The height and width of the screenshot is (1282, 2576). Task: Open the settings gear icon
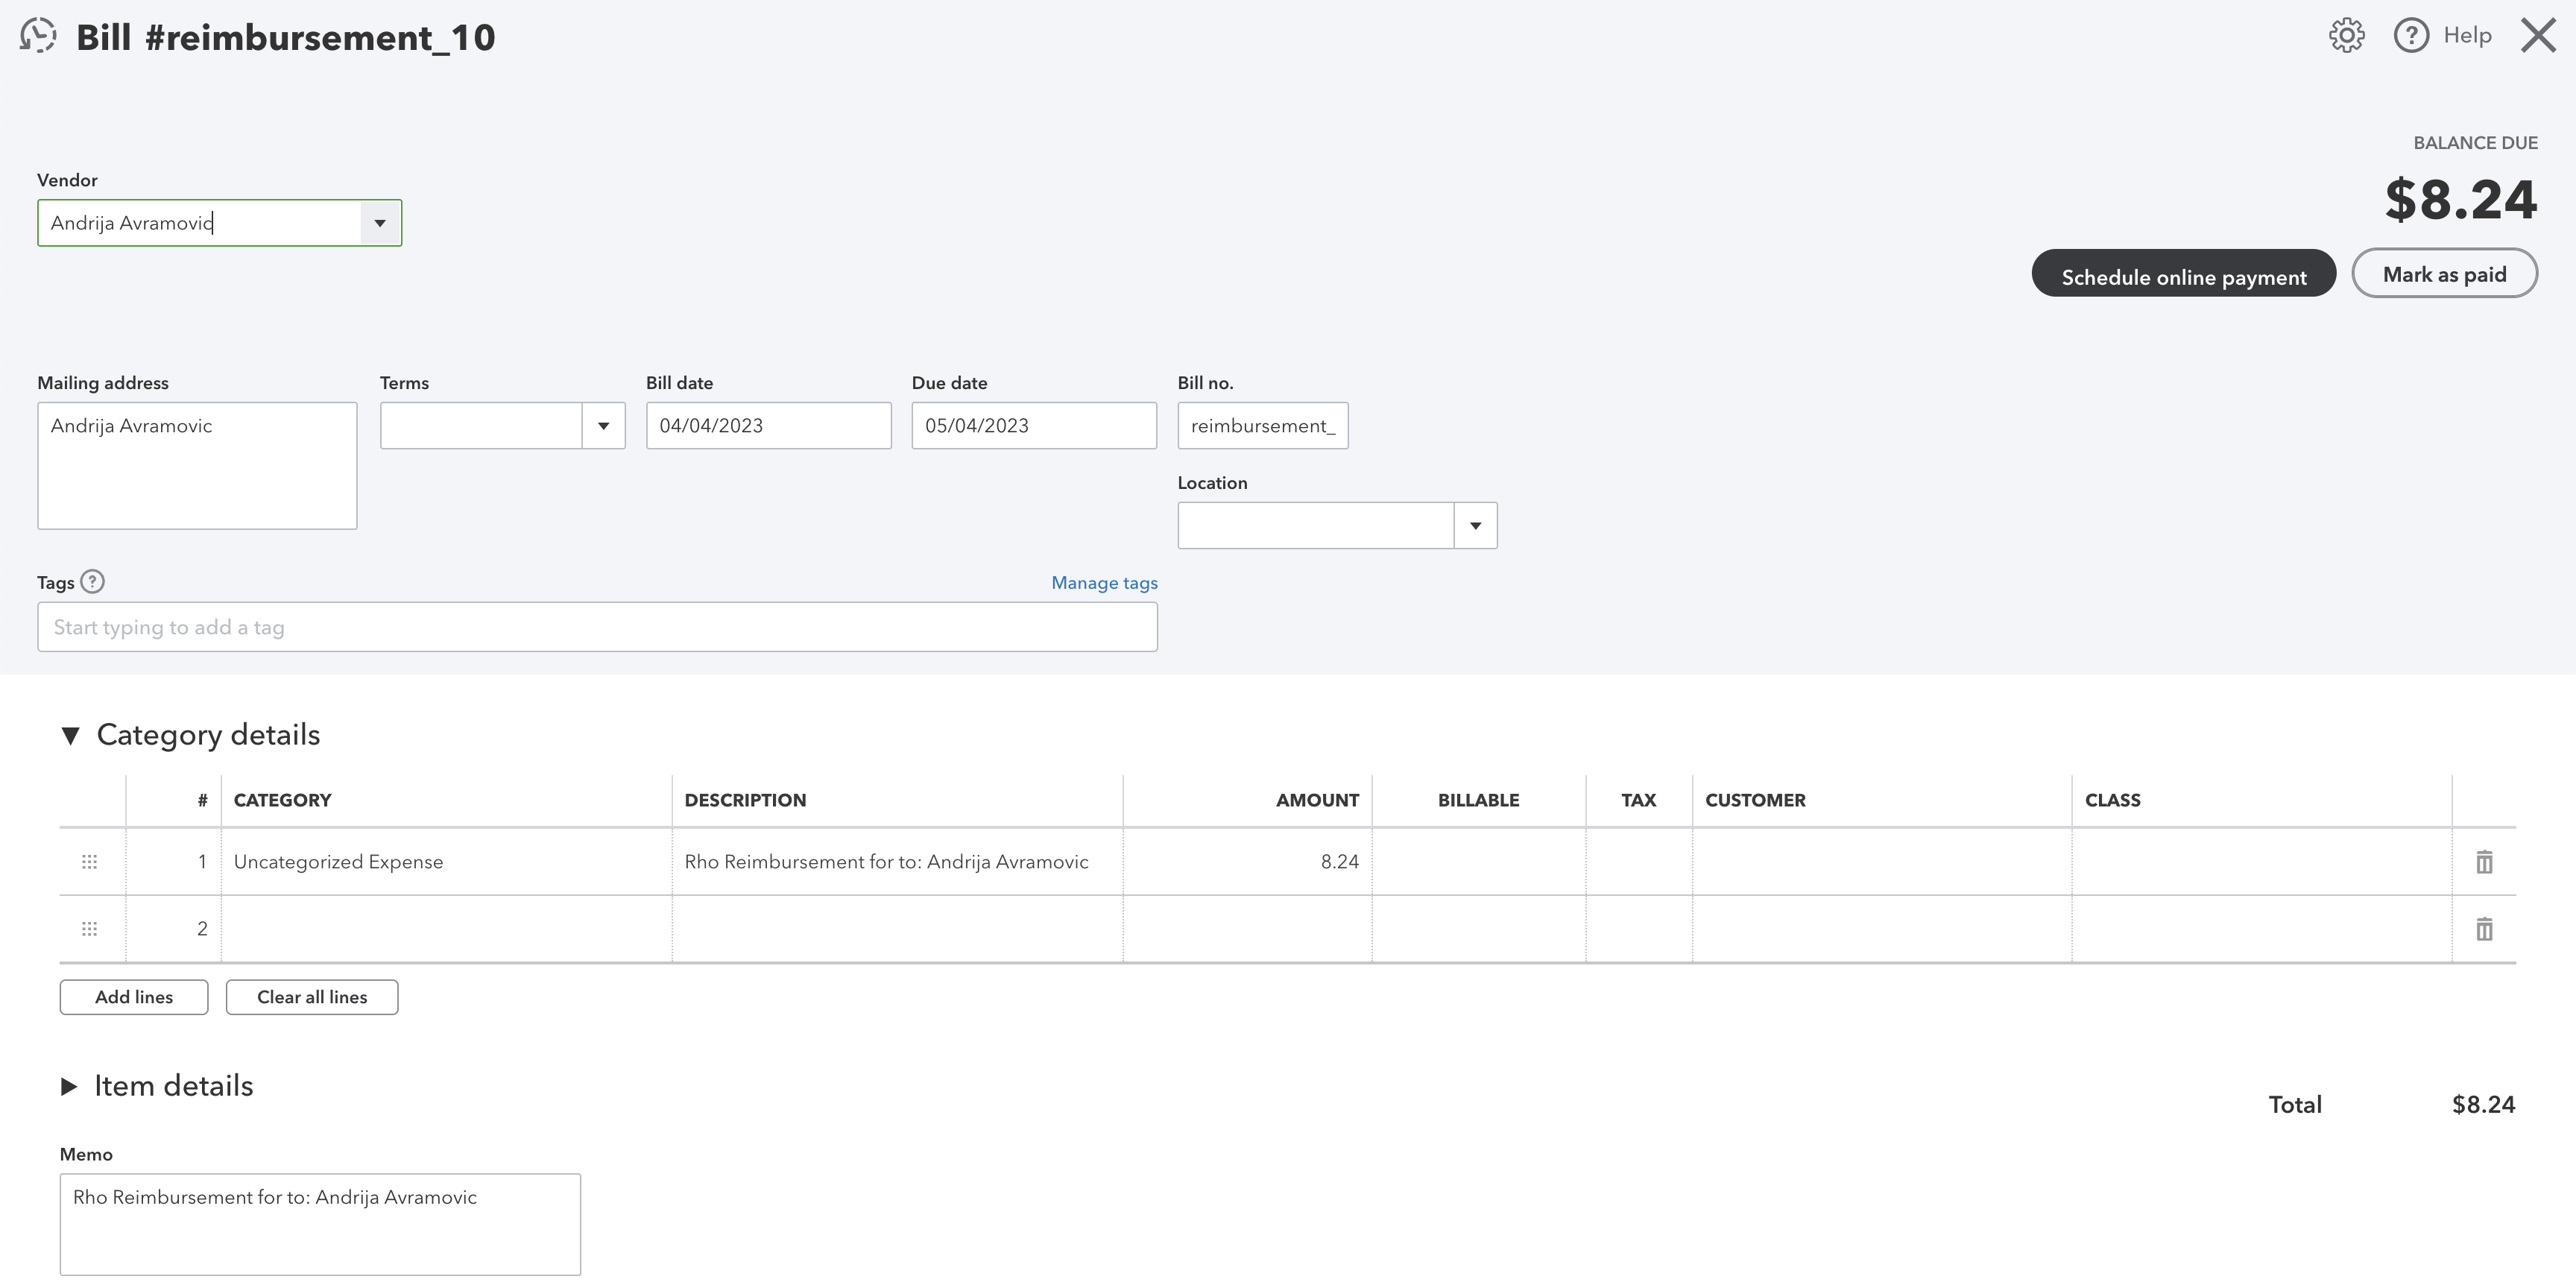pos(2346,35)
